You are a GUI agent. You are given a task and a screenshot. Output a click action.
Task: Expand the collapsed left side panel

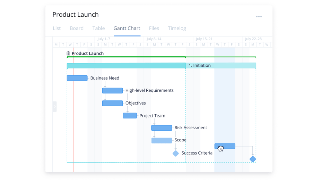(54, 107)
